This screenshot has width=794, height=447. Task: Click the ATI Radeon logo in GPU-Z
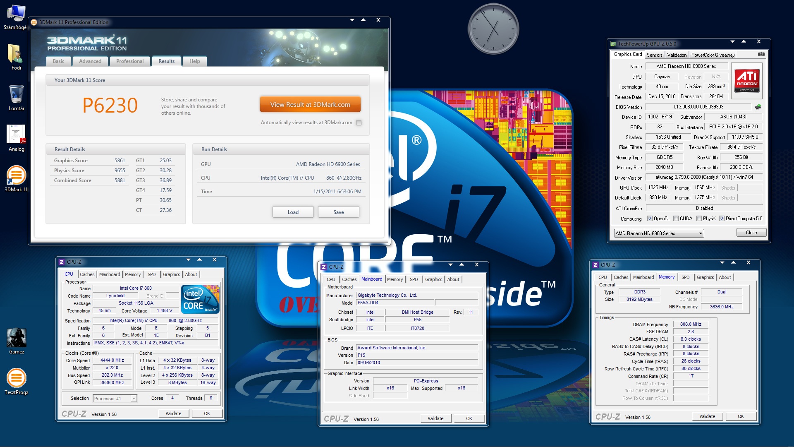(747, 80)
